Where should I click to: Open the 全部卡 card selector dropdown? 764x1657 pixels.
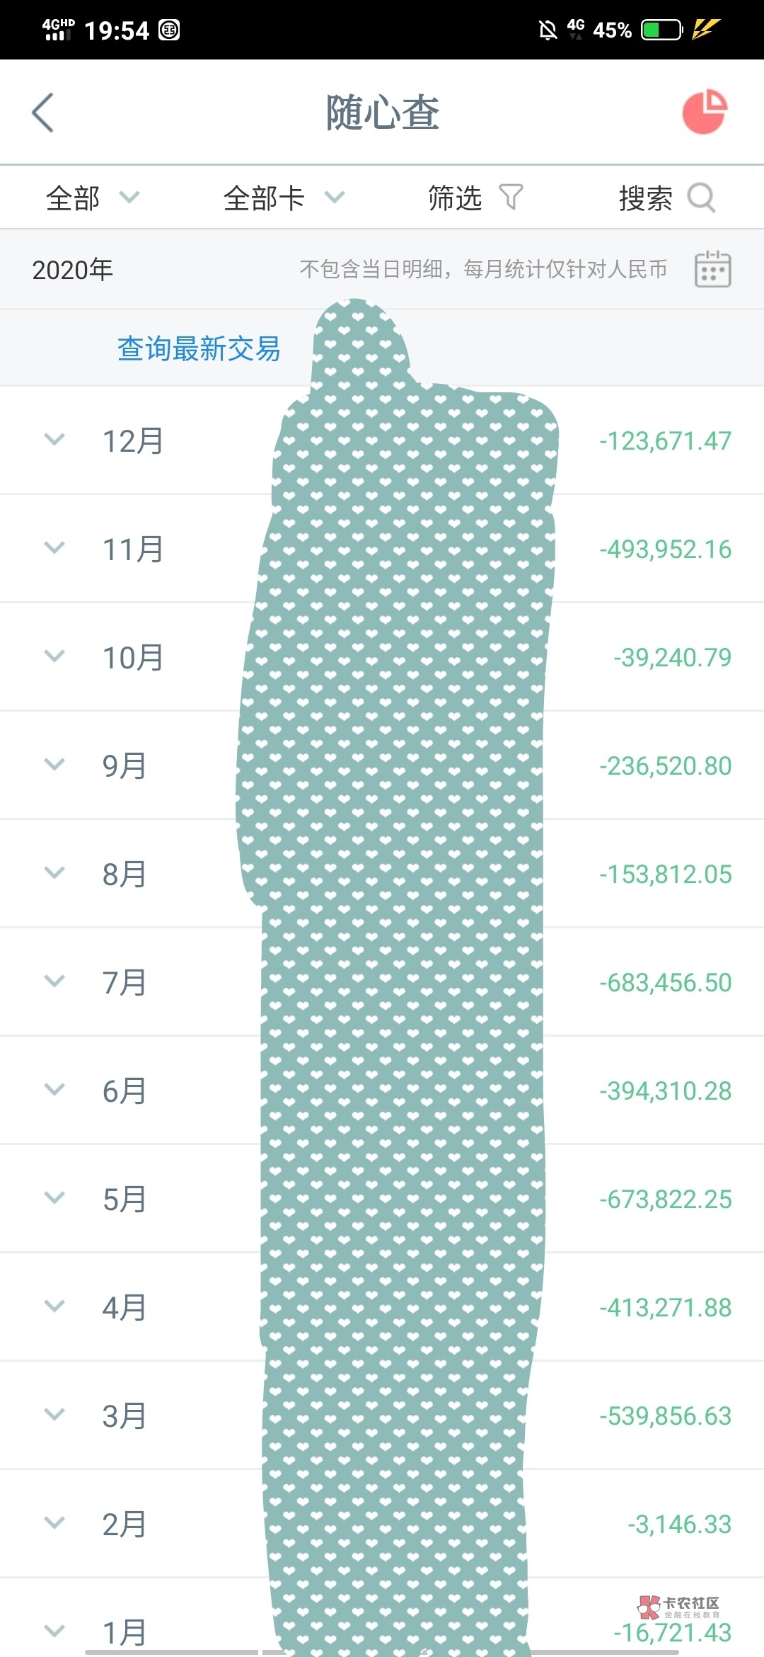click(283, 198)
